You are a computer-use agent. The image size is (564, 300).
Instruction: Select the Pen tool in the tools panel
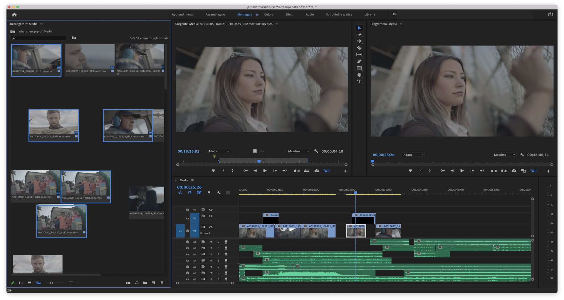pyautogui.click(x=359, y=61)
